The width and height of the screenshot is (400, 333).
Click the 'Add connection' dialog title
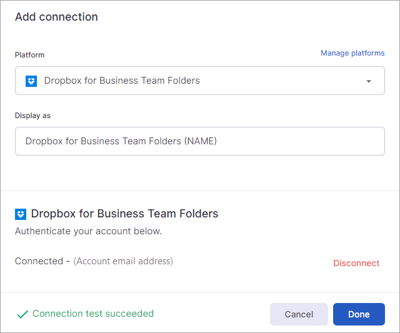(56, 17)
